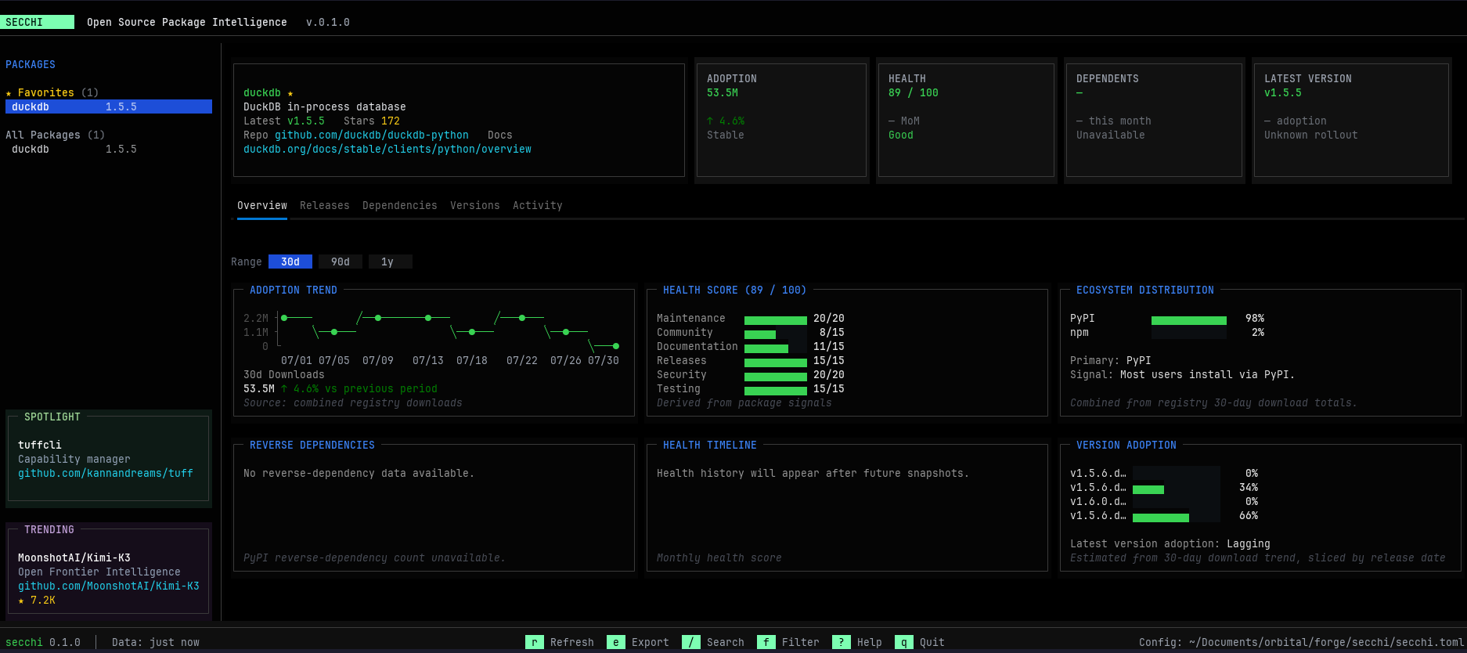This screenshot has height=653, width=1467.
Task: Open the github.com/MoonshotAI/Kimi-K3 trending link
Action: pos(109,586)
